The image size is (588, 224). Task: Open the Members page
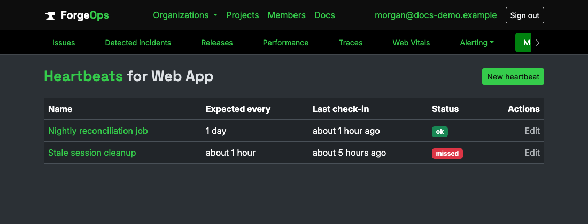click(287, 15)
